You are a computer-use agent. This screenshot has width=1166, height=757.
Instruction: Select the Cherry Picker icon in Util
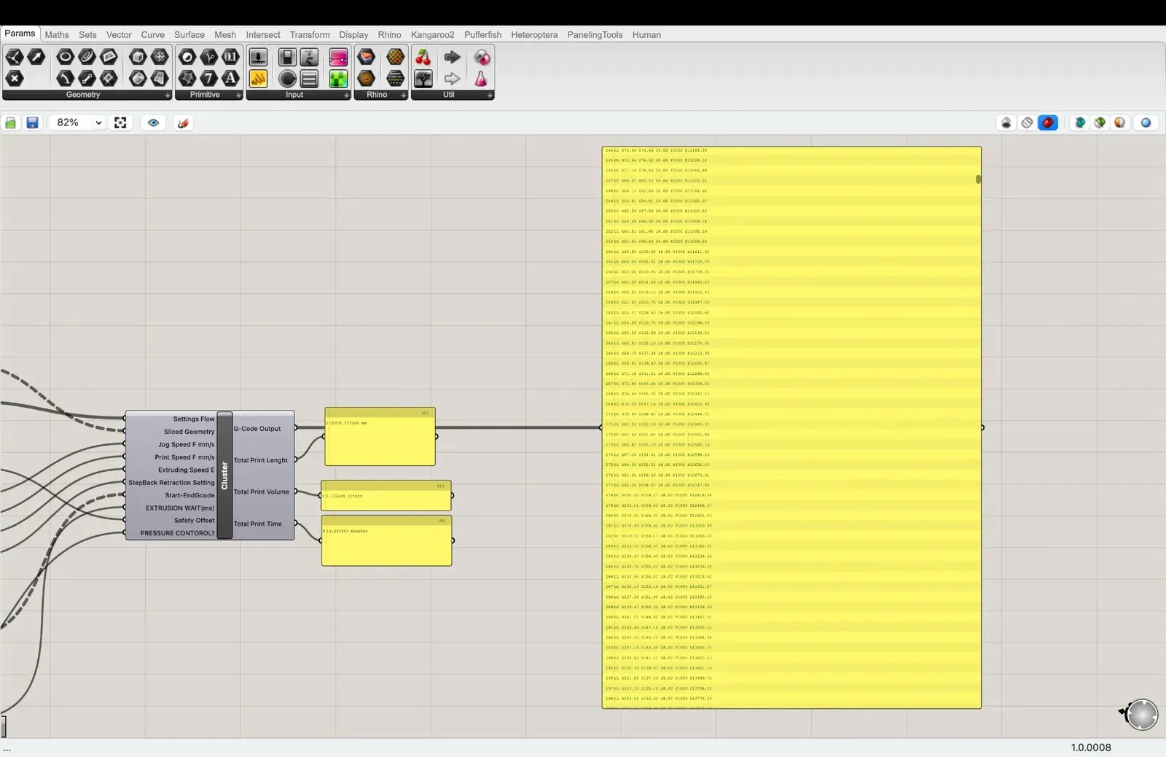click(x=423, y=57)
